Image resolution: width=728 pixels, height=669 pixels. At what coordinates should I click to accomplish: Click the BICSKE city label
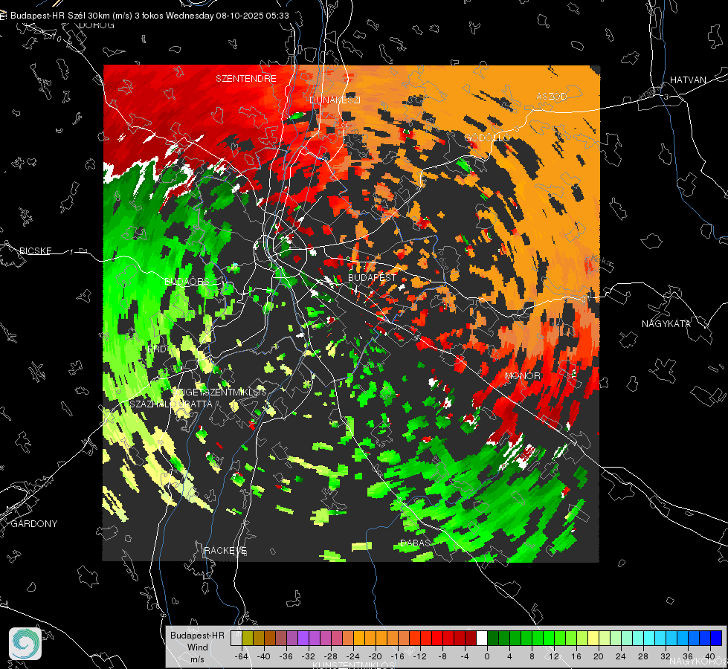[x=35, y=251]
